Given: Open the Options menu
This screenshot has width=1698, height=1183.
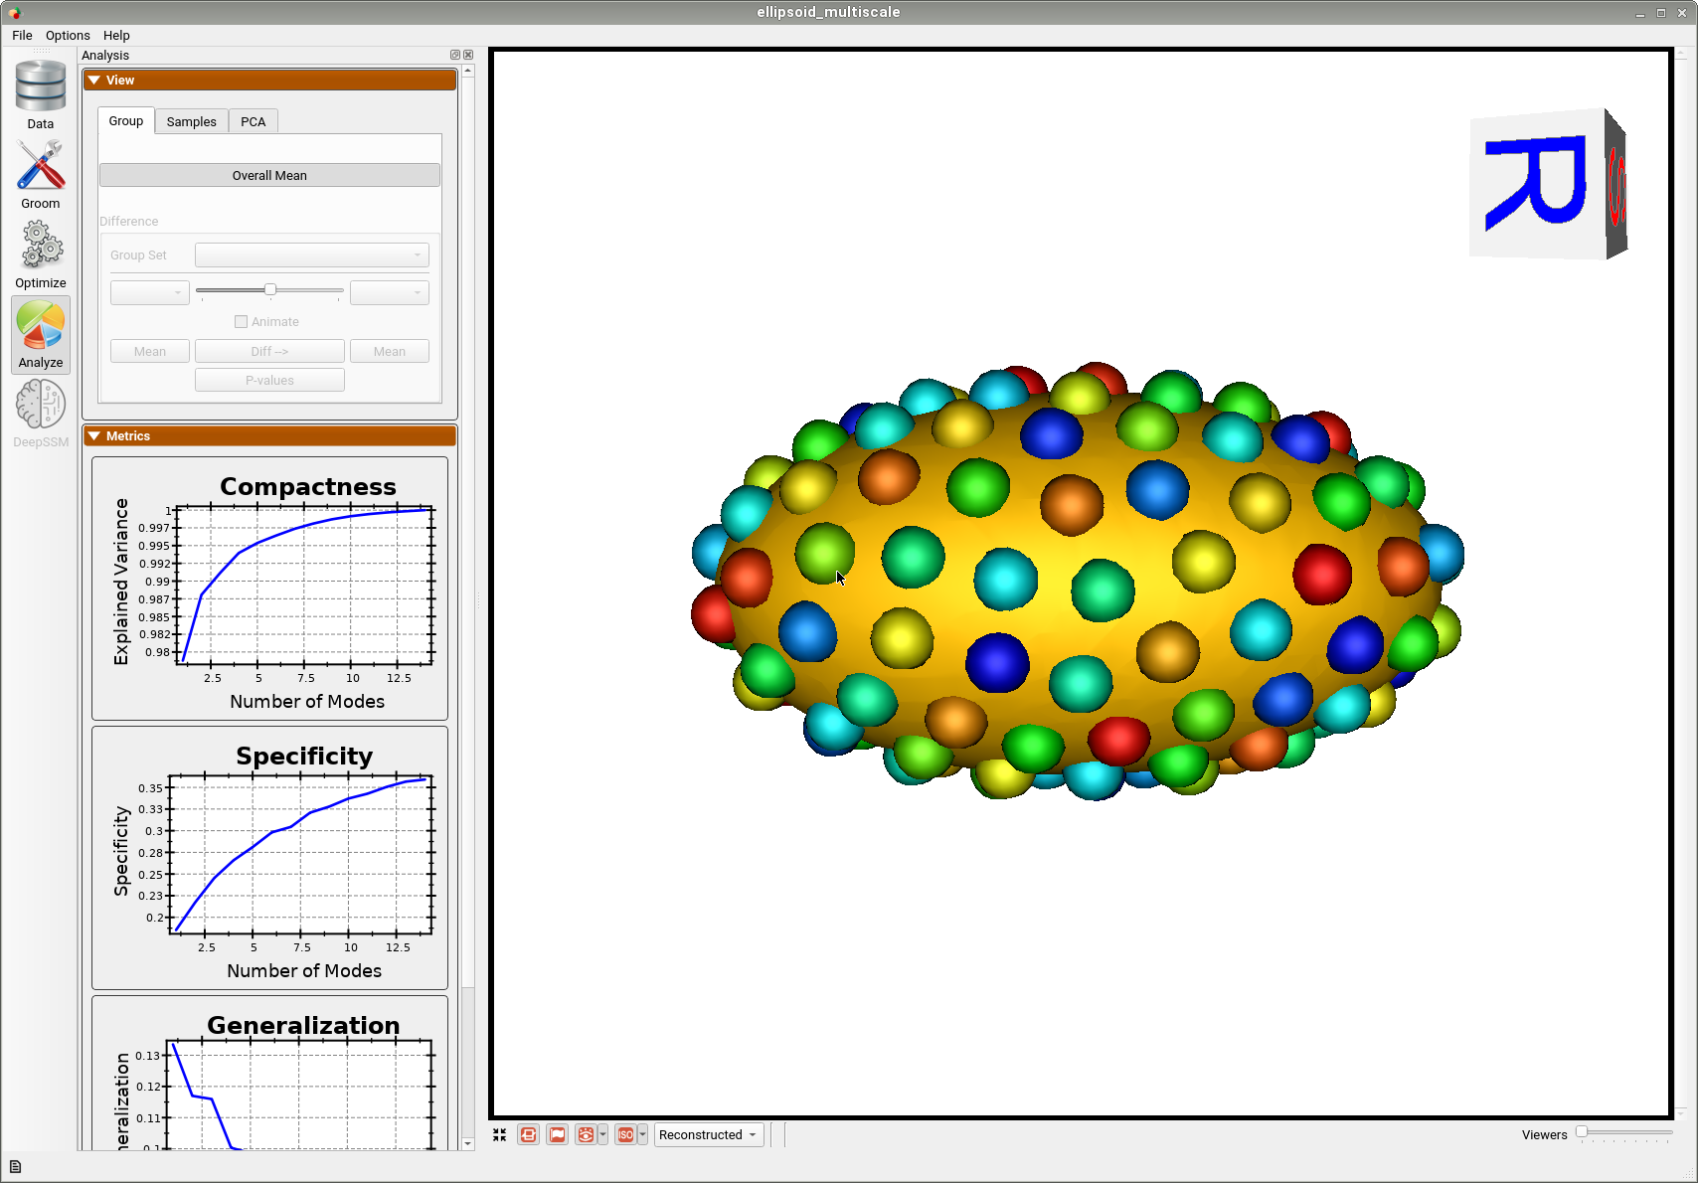Looking at the screenshot, I should pos(68,35).
